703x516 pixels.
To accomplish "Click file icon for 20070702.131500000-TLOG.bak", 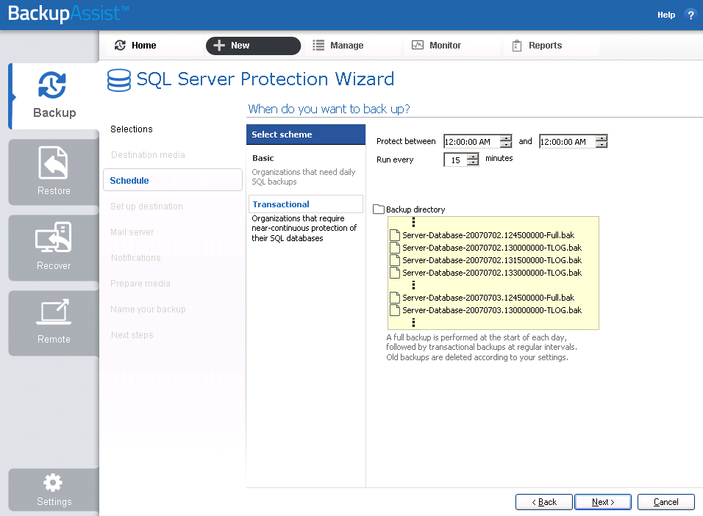I will point(395,260).
